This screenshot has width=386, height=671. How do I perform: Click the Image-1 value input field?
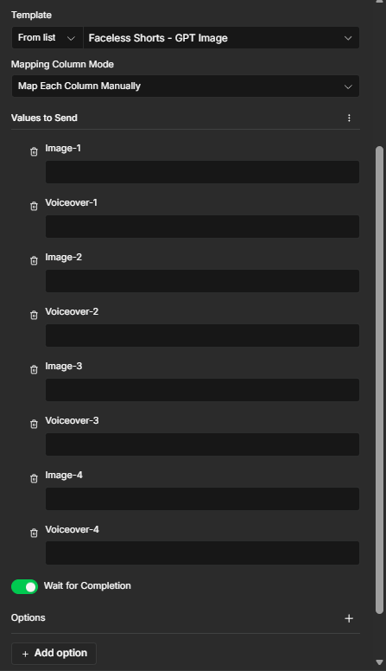point(202,172)
